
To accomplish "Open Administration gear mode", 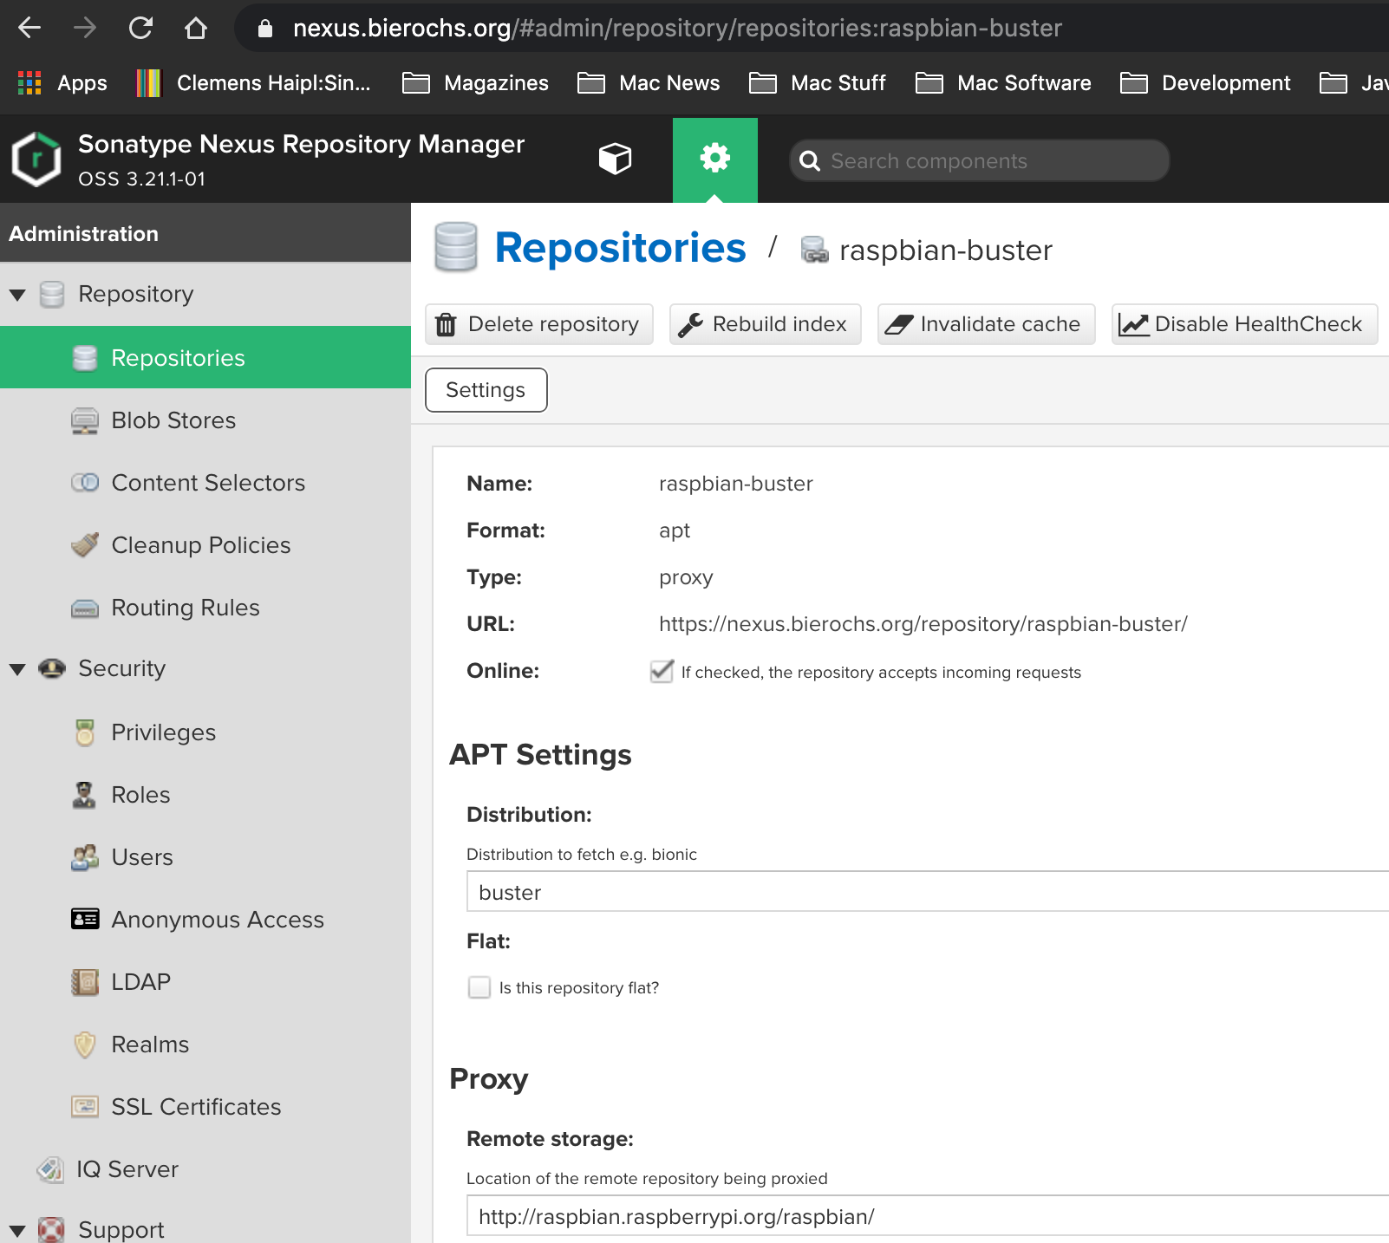I will tap(715, 160).
